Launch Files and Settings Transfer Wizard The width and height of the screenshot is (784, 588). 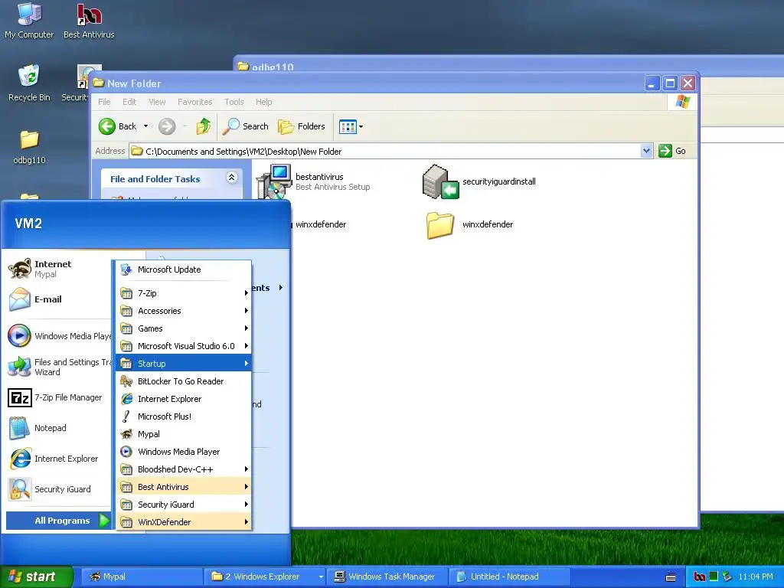[x=59, y=367]
